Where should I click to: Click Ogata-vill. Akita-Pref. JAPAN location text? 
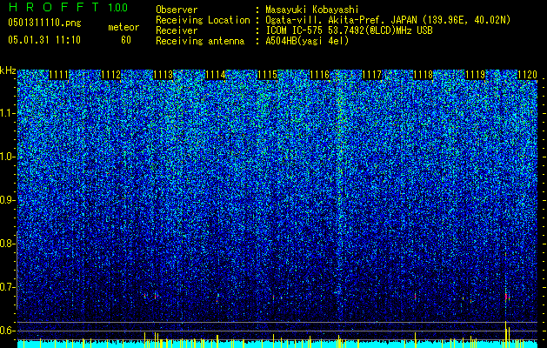[x=388, y=20]
